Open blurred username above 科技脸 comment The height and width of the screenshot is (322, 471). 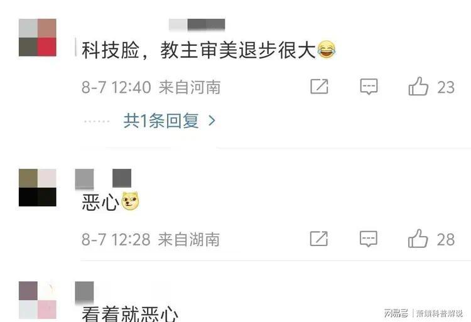click(197, 24)
